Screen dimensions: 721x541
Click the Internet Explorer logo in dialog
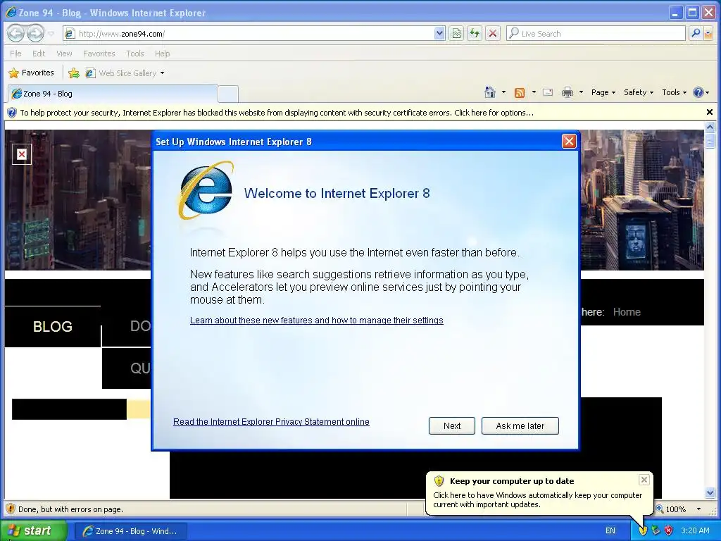pos(206,190)
